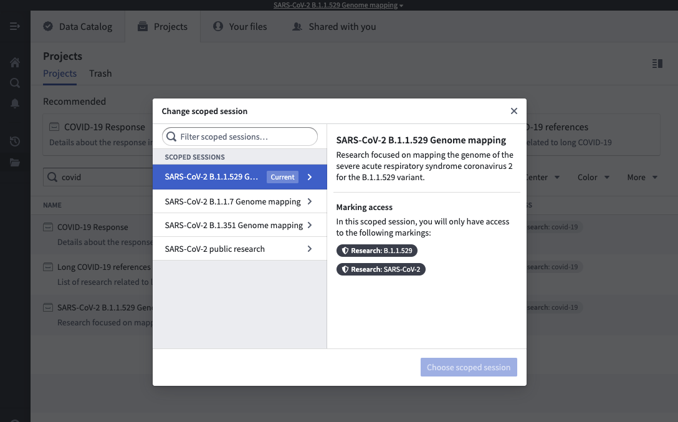The width and height of the screenshot is (678, 422).
Task: Focus the Filter scoped sessions input
Action: [239, 137]
